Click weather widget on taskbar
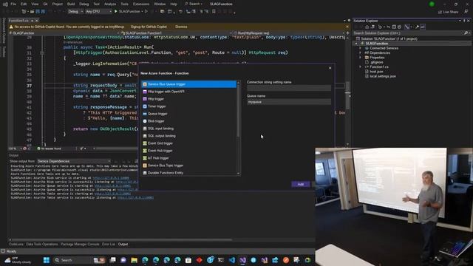The image size is (473, 266). click(18, 260)
